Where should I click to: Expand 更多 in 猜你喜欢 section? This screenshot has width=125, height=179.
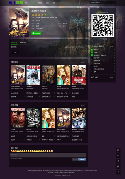point(83,62)
